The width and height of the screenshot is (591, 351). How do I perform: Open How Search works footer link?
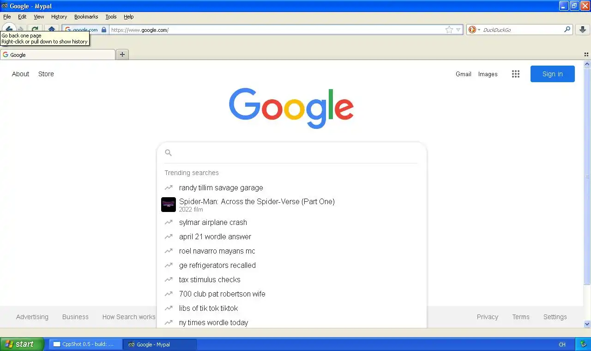(x=129, y=317)
